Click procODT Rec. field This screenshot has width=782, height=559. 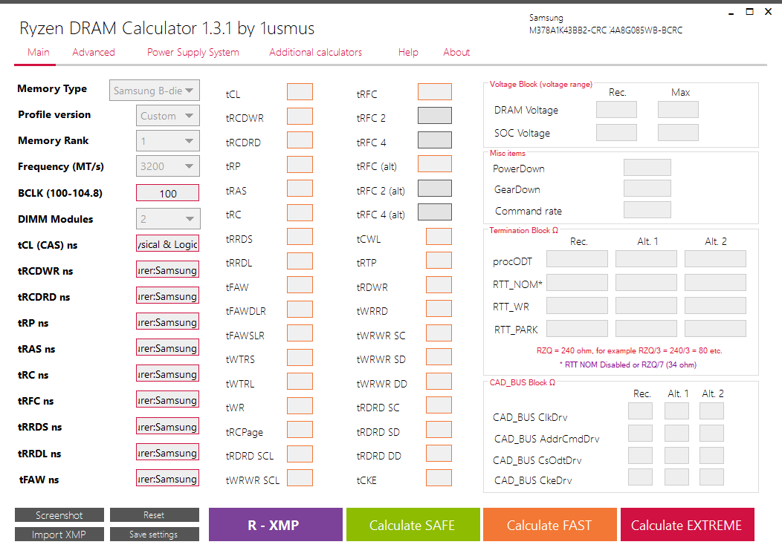click(x=577, y=259)
